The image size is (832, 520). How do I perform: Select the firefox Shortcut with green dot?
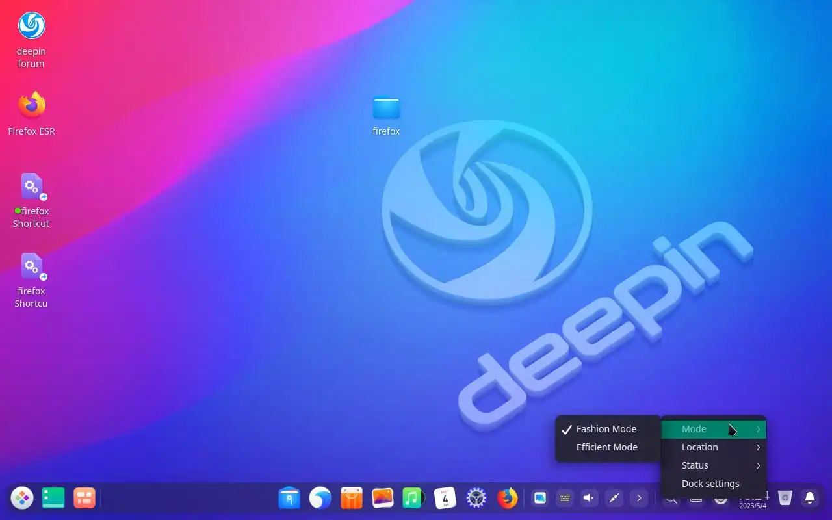[31, 200]
